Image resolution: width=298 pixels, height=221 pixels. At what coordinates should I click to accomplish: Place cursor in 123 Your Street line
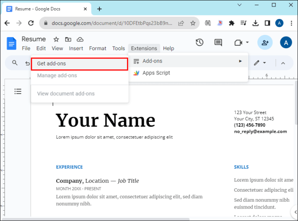(x=250, y=112)
